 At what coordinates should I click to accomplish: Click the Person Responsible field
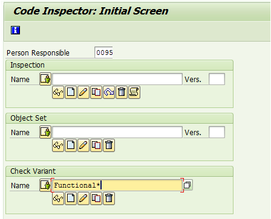point(103,52)
